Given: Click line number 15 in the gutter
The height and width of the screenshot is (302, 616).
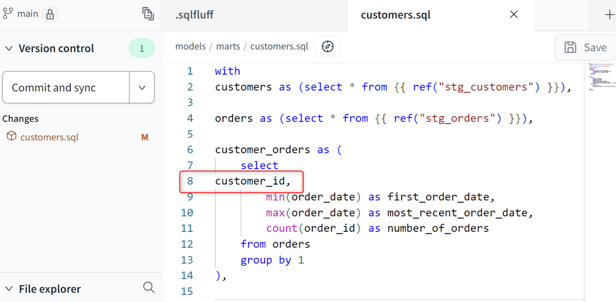Looking at the screenshot, I should point(187,291).
